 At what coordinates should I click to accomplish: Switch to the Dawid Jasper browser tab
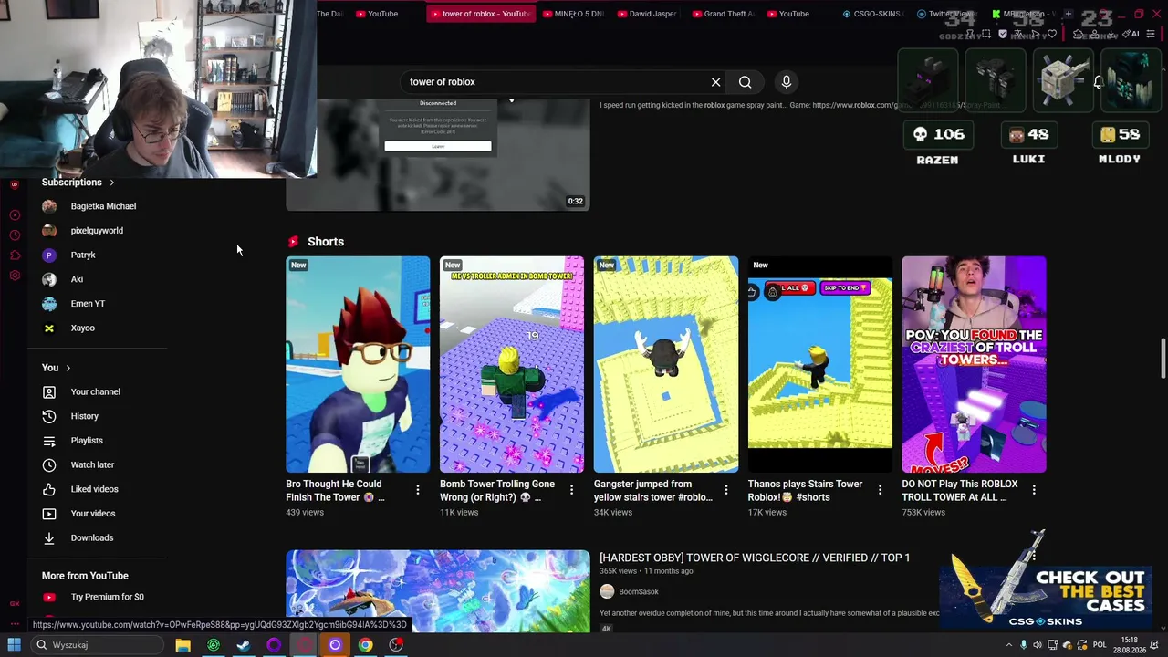[x=647, y=14]
